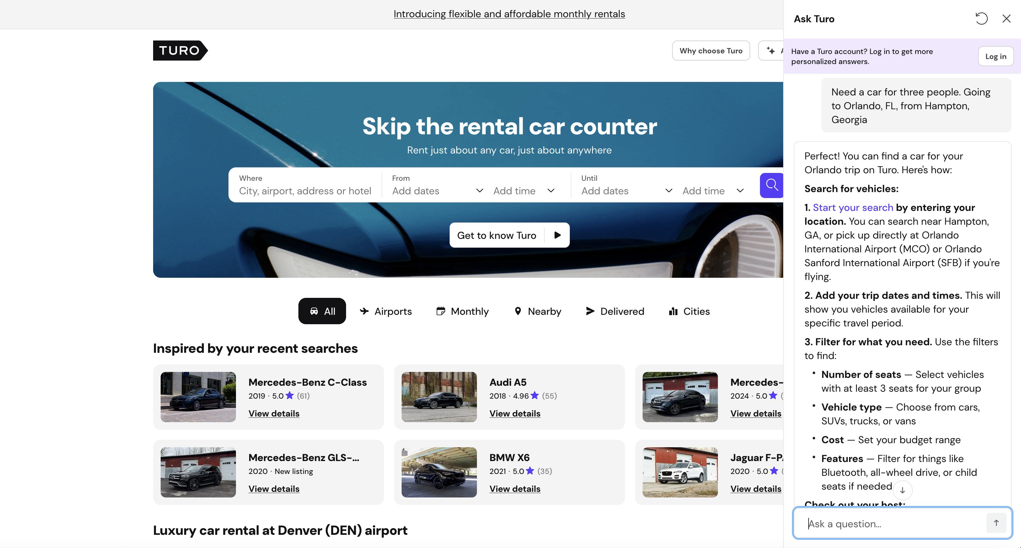Image resolution: width=1021 pixels, height=548 pixels.
Task: Open the Audi A5 photo
Action: click(x=439, y=397)
